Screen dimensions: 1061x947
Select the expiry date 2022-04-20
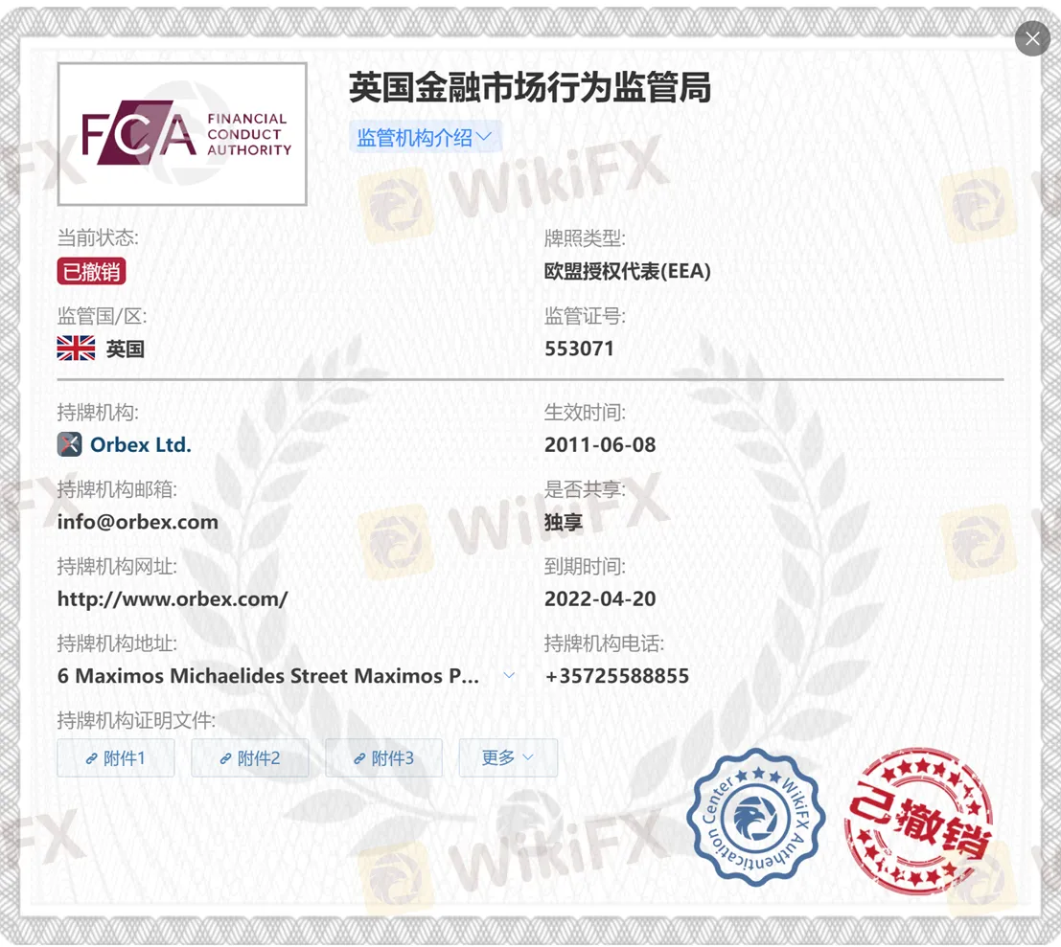pyautogui.click(x=600, y=598)
